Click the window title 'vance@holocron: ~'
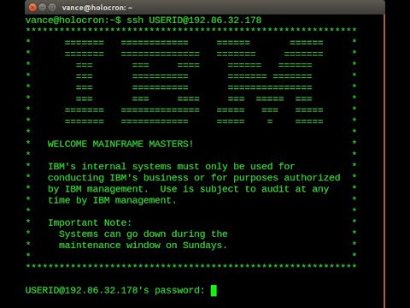This screenshot has width=410, height=308. (97, 8)
